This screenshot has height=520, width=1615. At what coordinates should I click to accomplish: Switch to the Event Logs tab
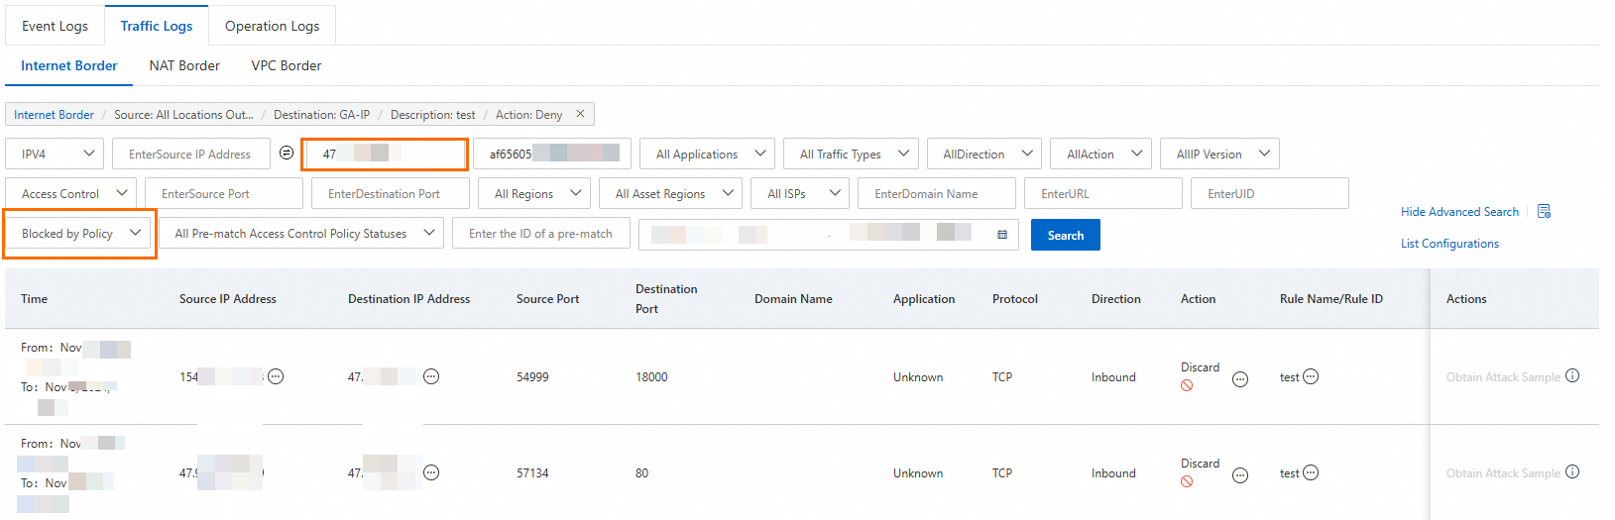[x=55, y=26]
